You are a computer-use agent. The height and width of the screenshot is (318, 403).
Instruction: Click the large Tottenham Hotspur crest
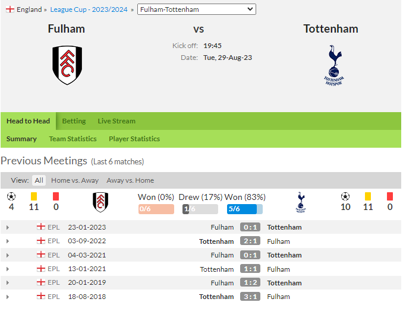333,65
